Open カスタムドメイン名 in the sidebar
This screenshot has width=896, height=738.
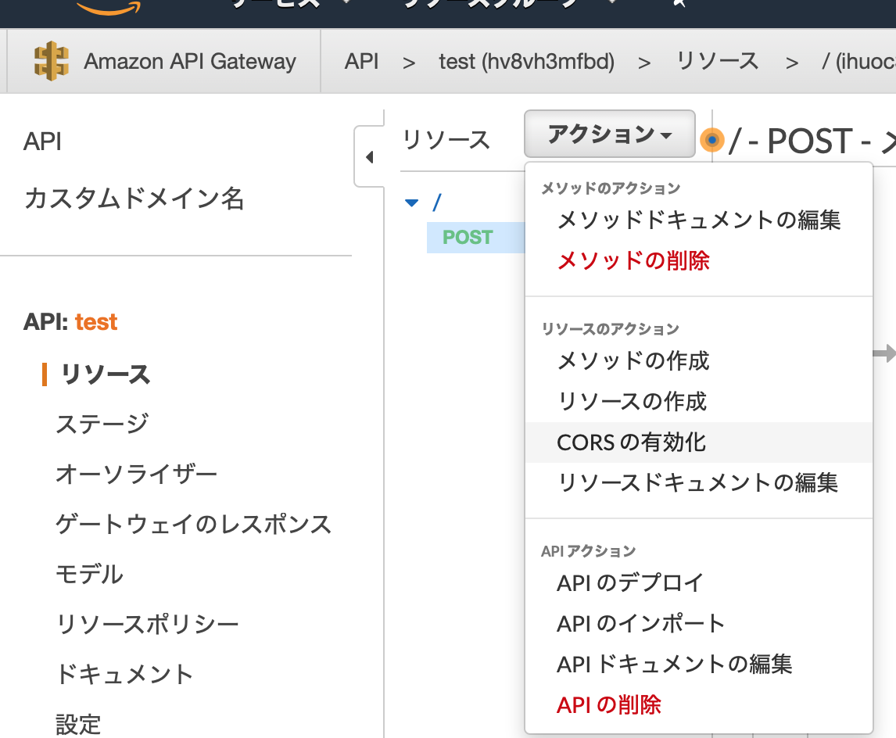pos(134,199)
